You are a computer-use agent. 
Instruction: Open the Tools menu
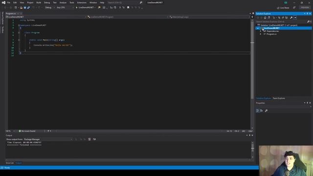(72, 2)
